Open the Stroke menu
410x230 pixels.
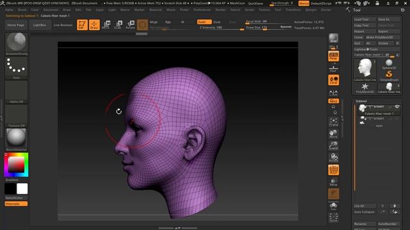(x=249, y=10)
